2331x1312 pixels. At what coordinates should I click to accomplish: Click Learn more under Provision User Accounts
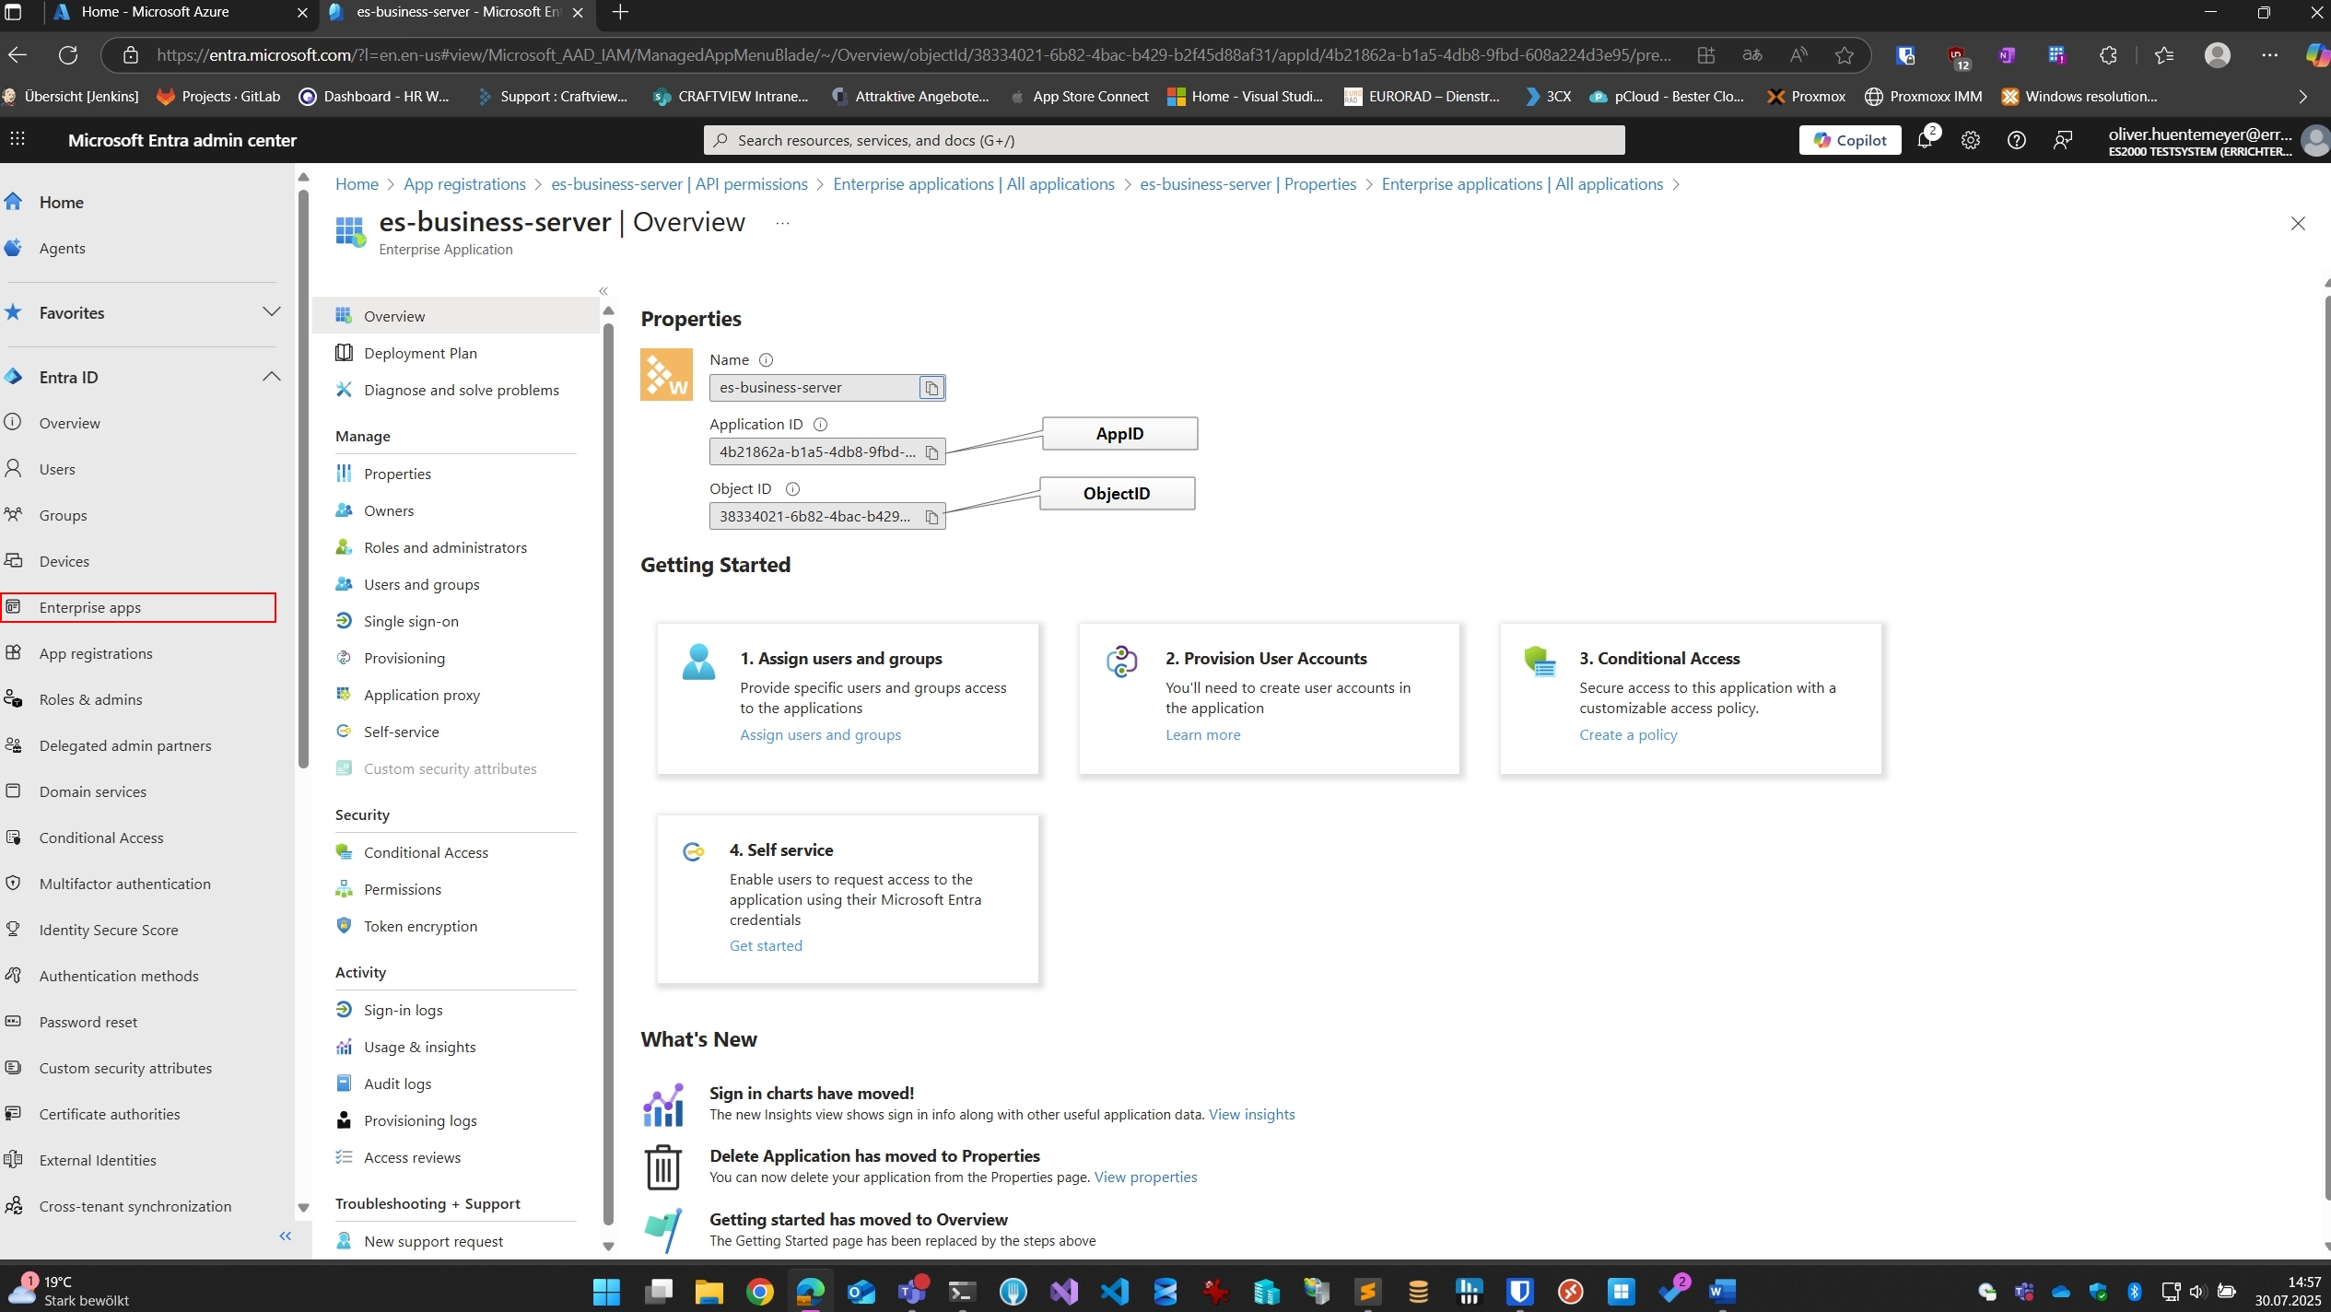[x=1202, y=735]
